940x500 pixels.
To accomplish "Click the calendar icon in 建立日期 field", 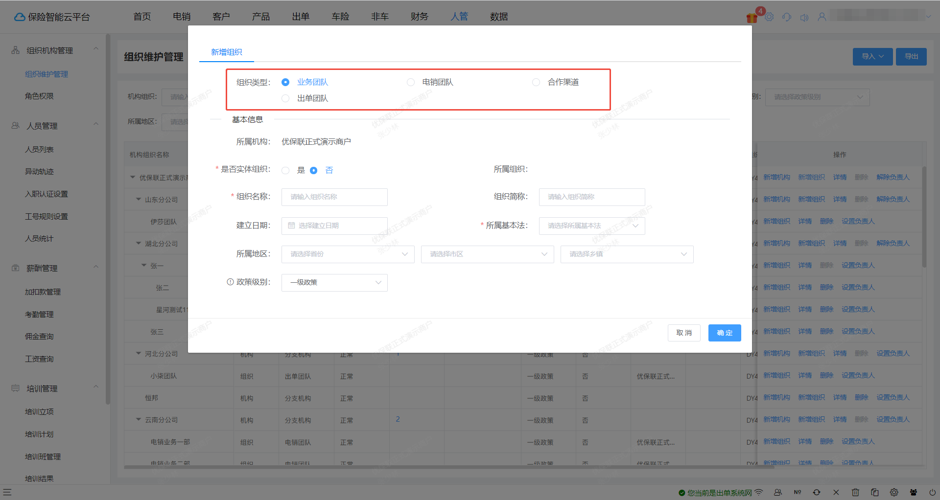I will (291, 226).
